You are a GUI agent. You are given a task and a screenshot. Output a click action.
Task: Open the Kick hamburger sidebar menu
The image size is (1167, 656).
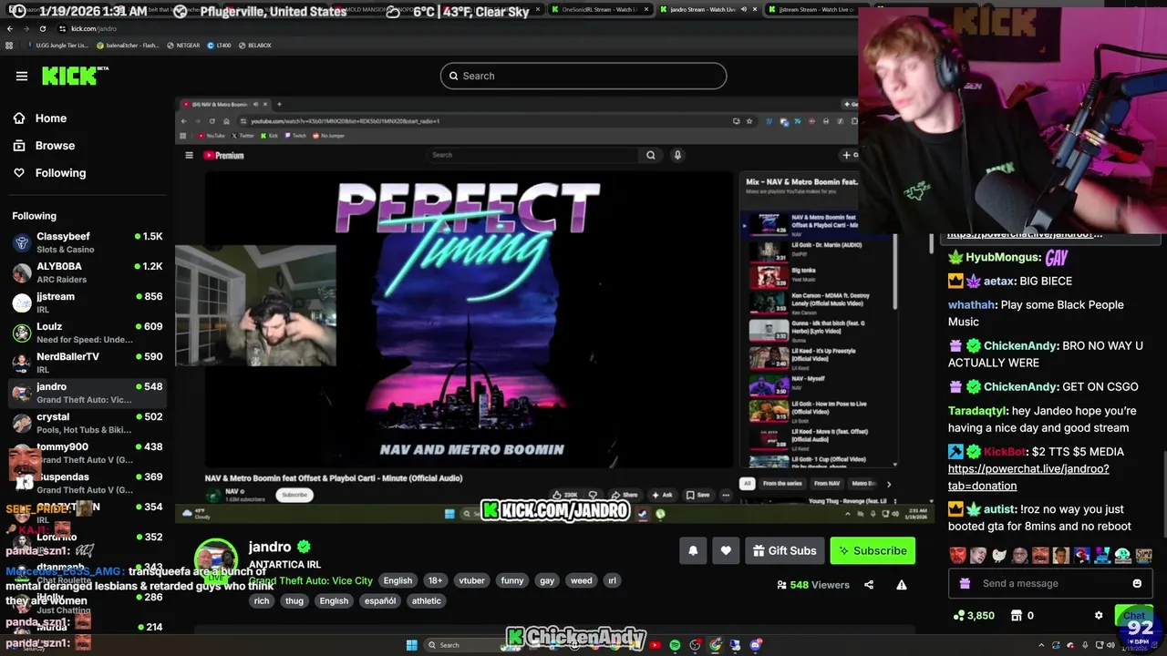22,76
